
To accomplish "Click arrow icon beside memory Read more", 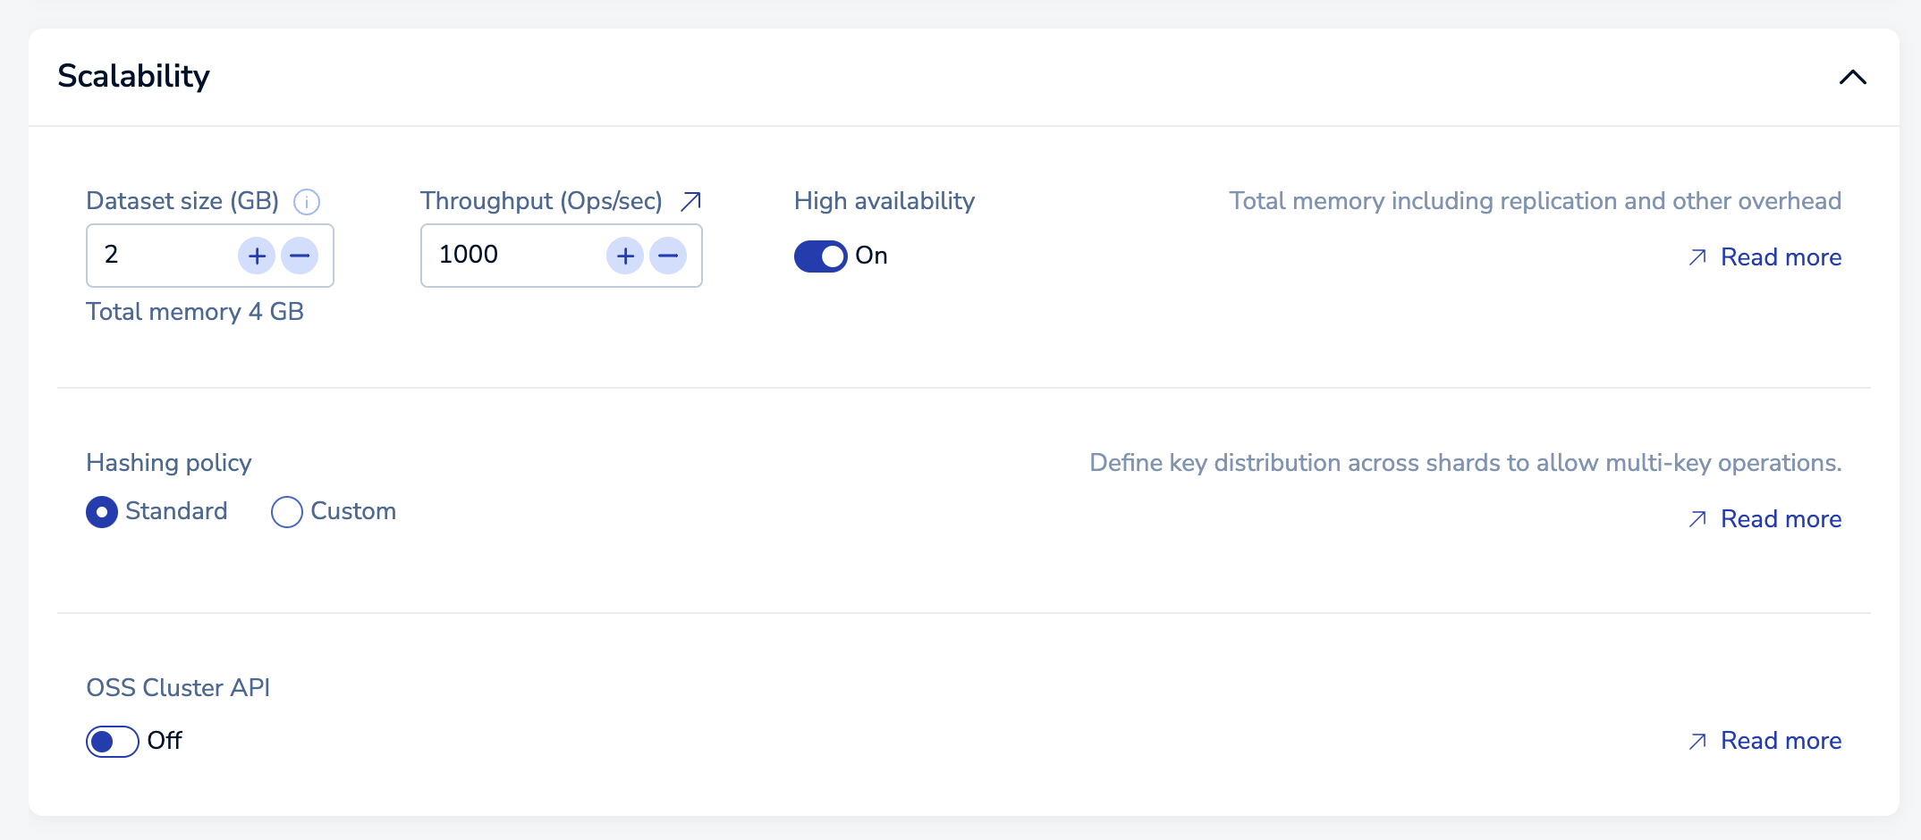I will tap(1697, 258).
